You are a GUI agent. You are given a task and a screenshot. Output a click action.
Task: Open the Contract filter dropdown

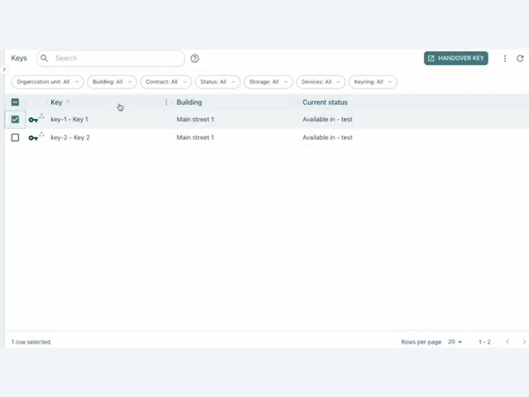point(166,82)
